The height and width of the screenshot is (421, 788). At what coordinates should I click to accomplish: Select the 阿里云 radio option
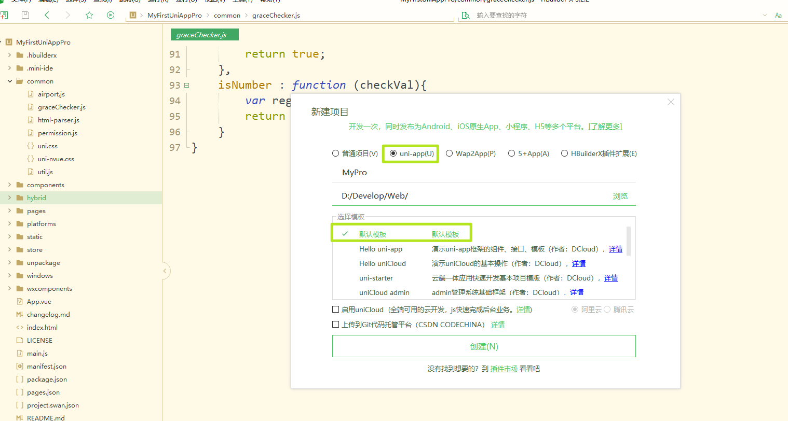click(x=575, y=310)
